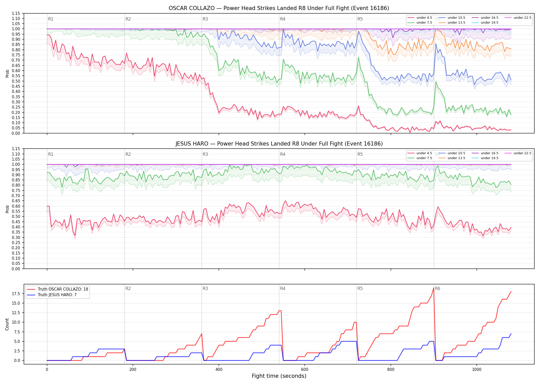Click the R1 round marker in top chart
The width and height of the screenshot is (540, 385).
coord(51,19)
